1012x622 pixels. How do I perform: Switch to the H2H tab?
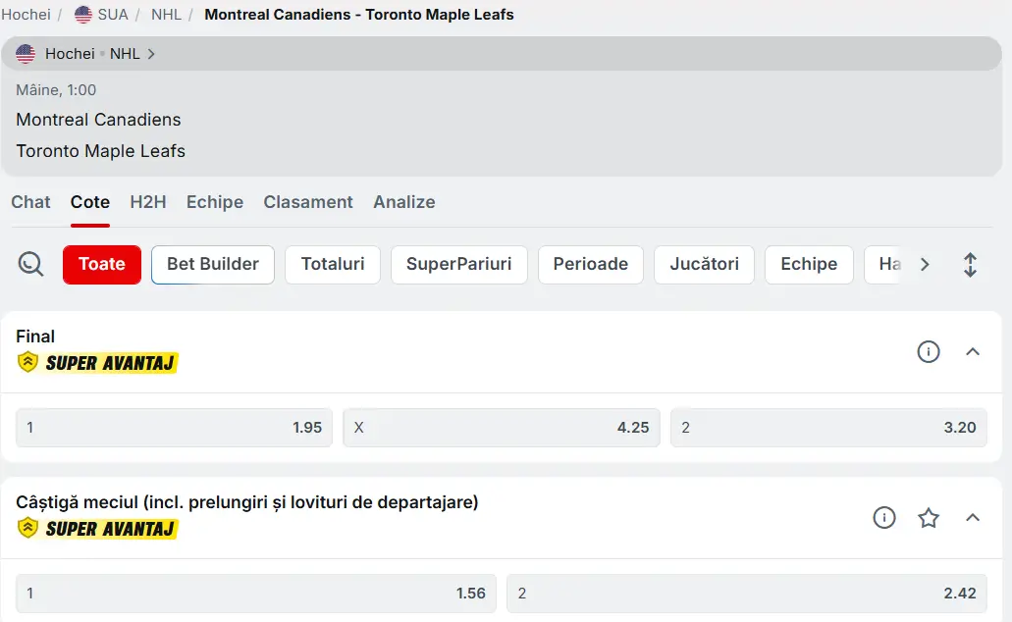147,202
